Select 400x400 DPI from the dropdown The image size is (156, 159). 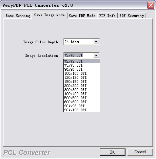pos(82,94)
